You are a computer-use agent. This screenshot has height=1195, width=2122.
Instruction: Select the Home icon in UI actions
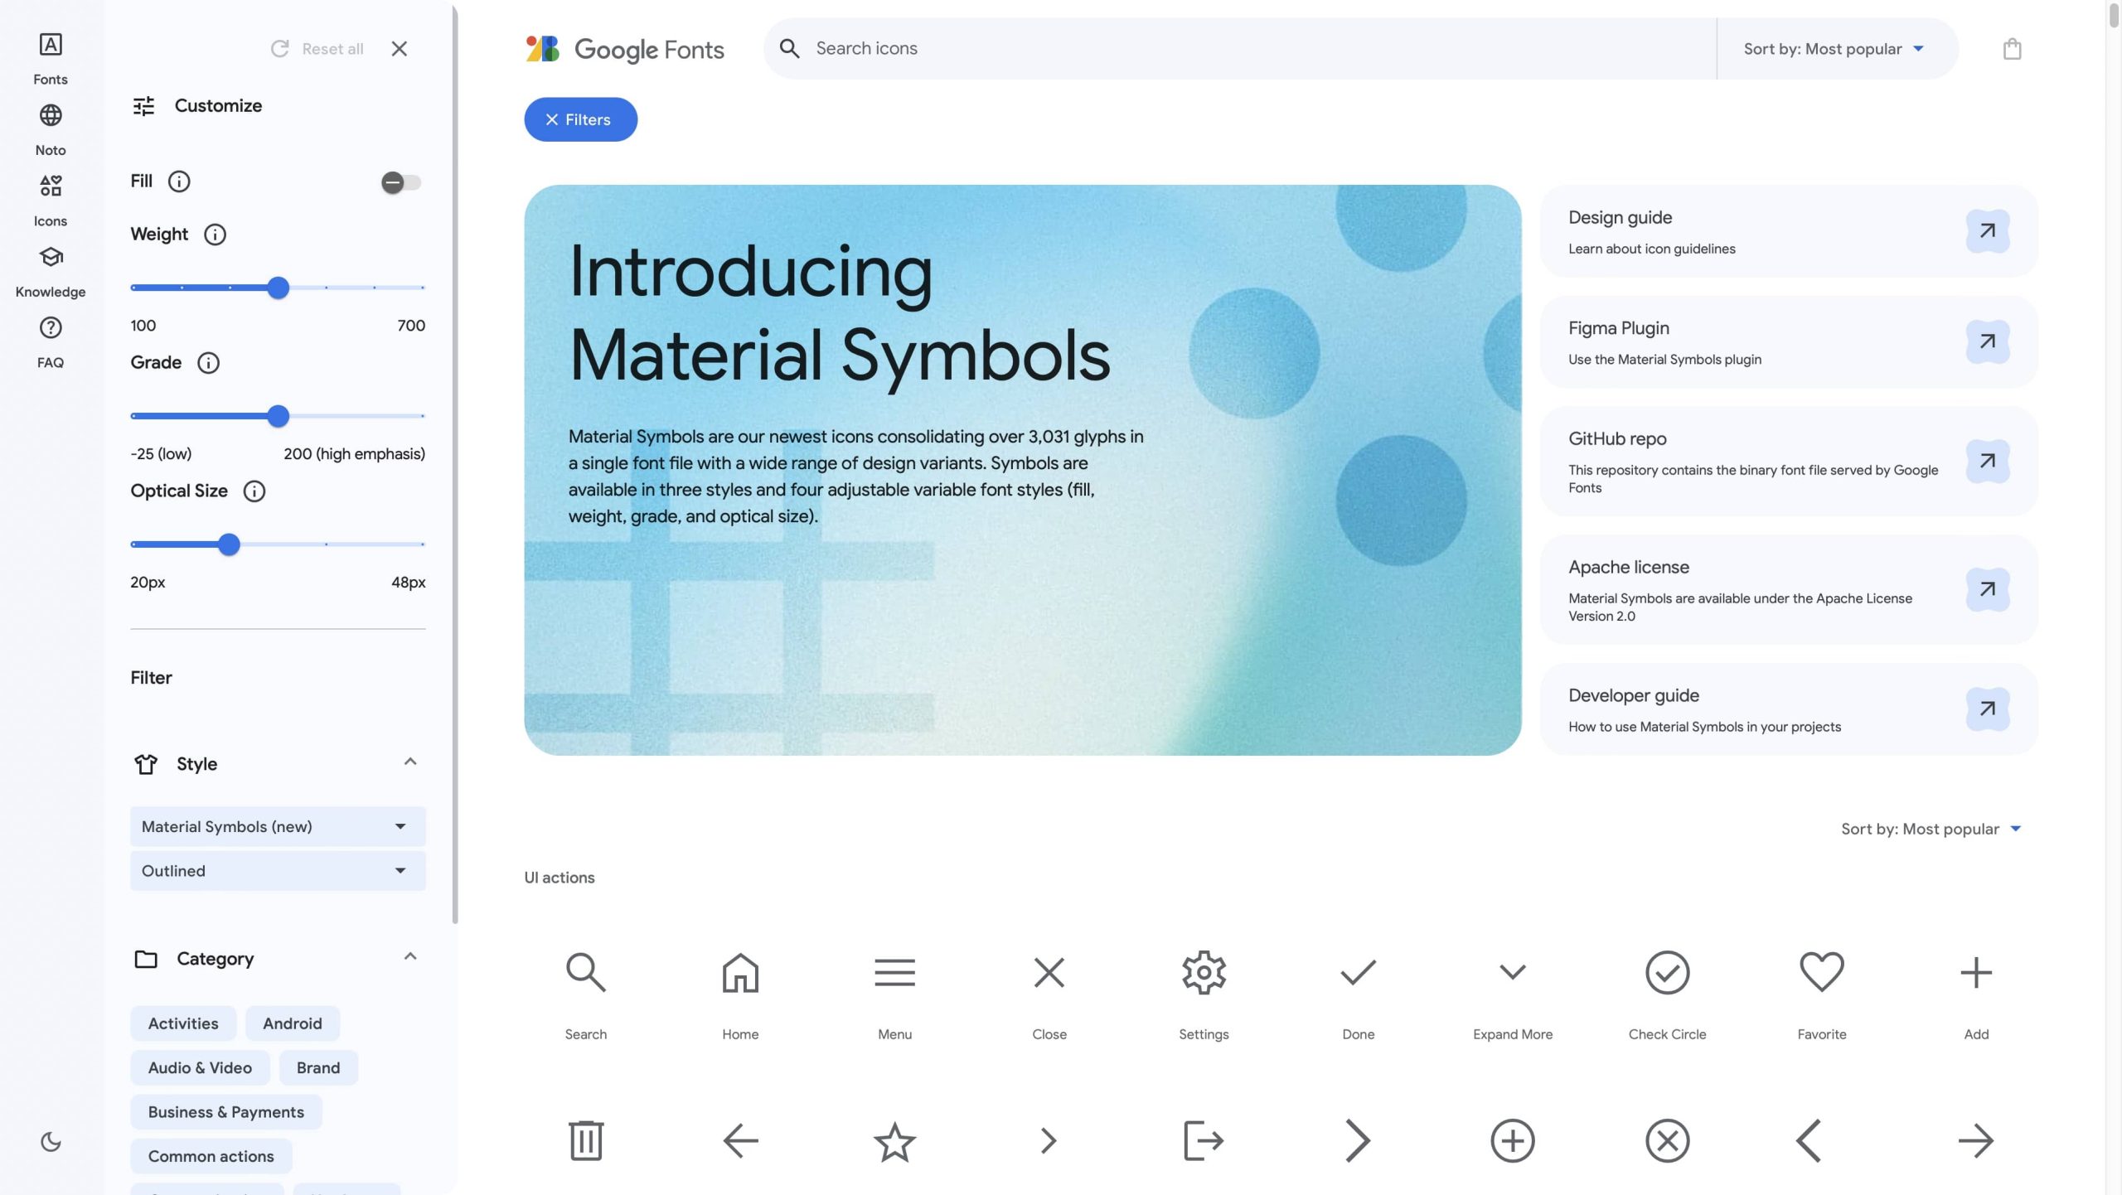tap(740, 972)
